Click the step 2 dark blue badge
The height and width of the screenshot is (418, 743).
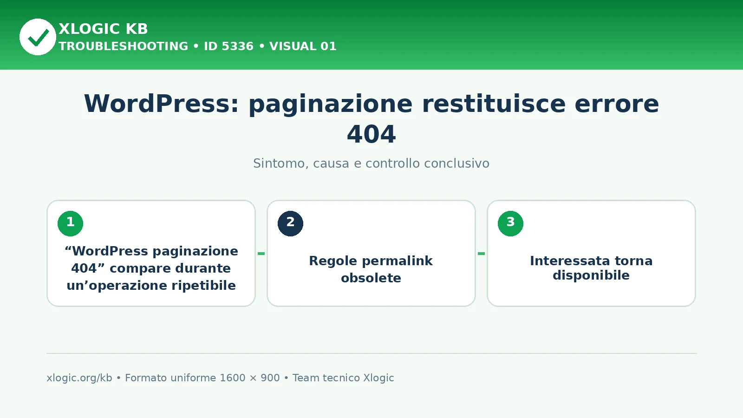(290, 223)
